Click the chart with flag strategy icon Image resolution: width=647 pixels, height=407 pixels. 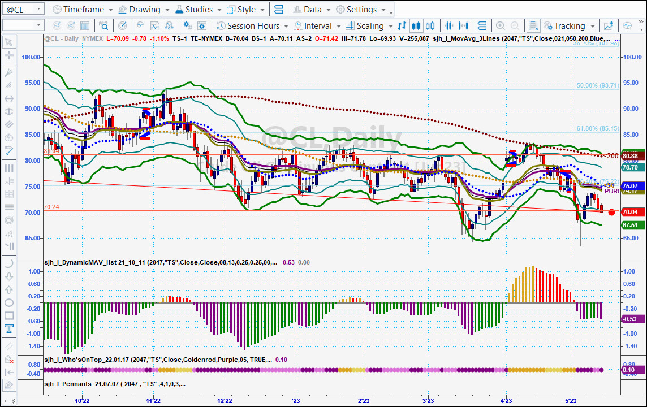click(155, 26)
